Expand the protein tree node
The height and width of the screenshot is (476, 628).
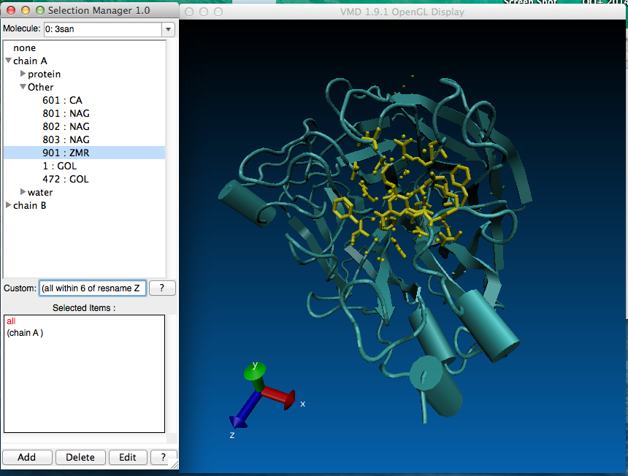click(23, 74)
